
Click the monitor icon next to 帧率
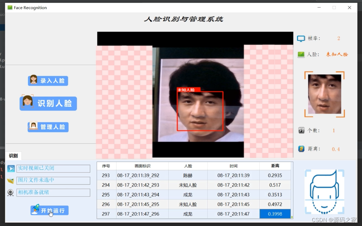tap(301, 38)
